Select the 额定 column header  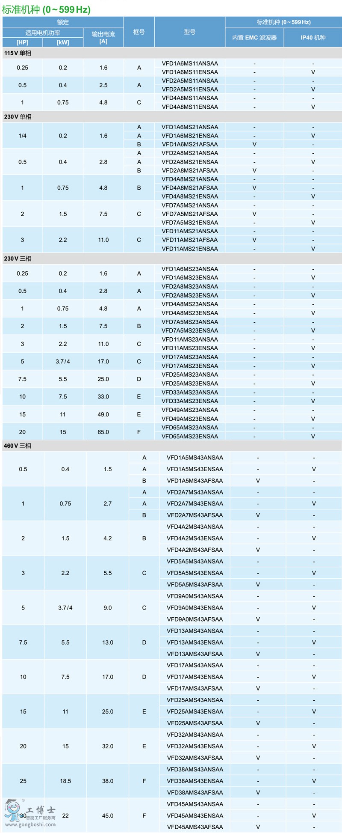[x=63, y=22]
